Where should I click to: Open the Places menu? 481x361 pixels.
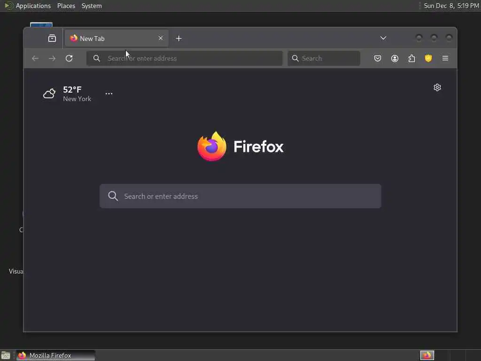click(x=66, y=6)
